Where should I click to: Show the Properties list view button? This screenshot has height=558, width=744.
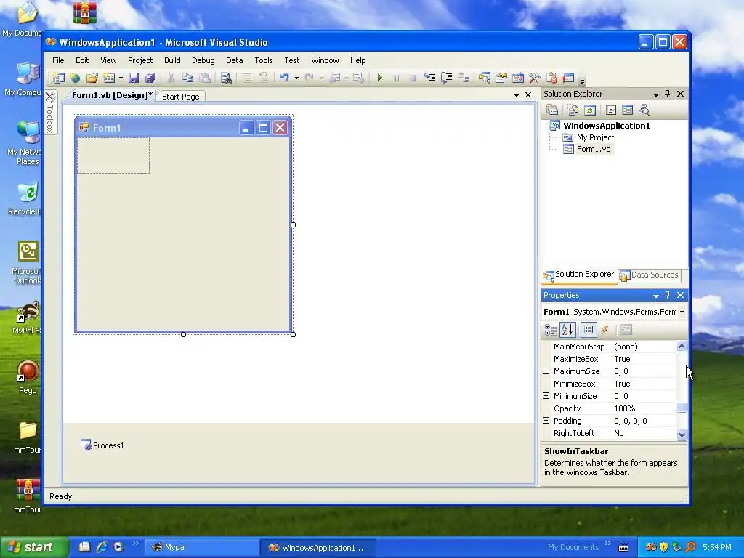(589, 330)
